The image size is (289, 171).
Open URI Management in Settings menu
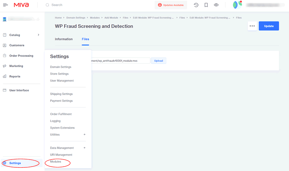pos(61,155)
